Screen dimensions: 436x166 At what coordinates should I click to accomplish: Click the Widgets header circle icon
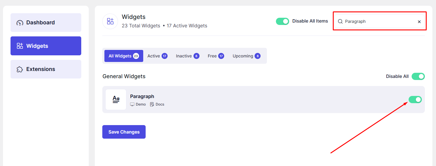tap(110, 21)
